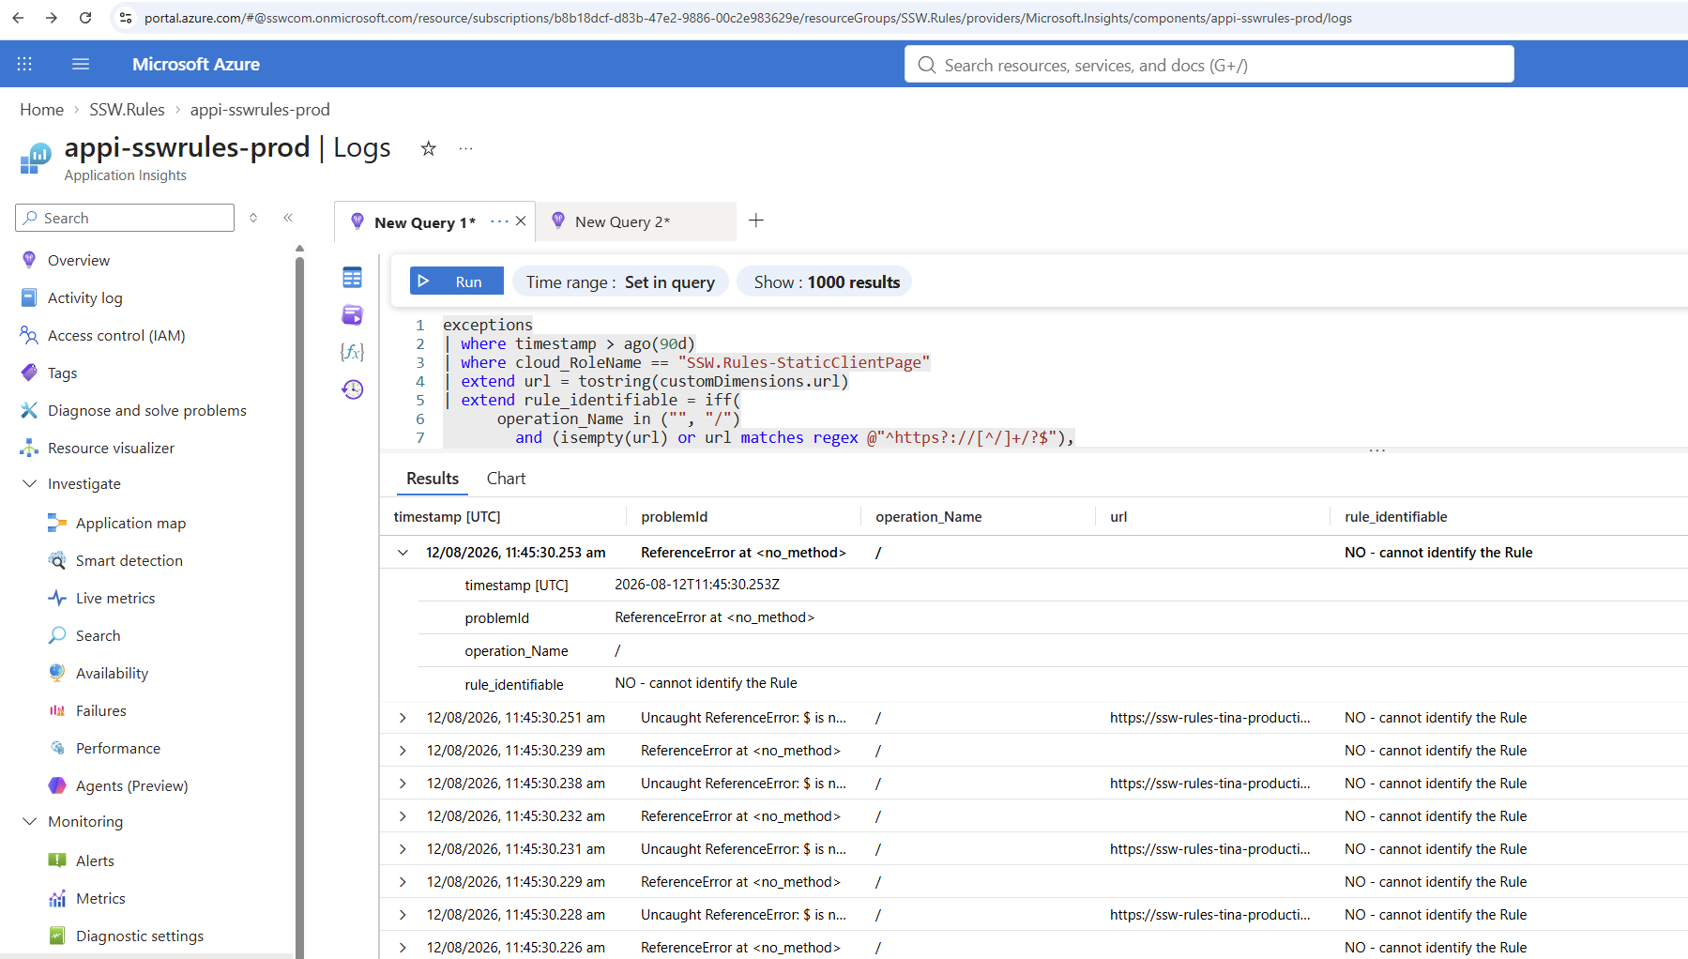Expand the 11:45:30.229 result row
The width and height of the screenshot is (1688, 959).
403,882
